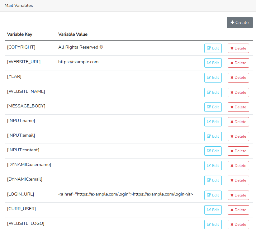
Task: Delete the [LOGIN_URL] variable
Action: pyautogui.click(x=238, y=195)
